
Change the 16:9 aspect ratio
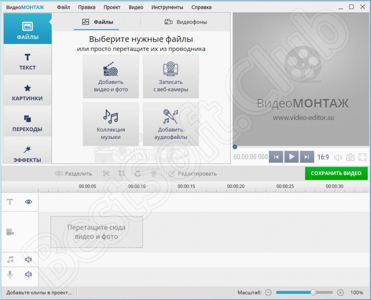(323, 157)
